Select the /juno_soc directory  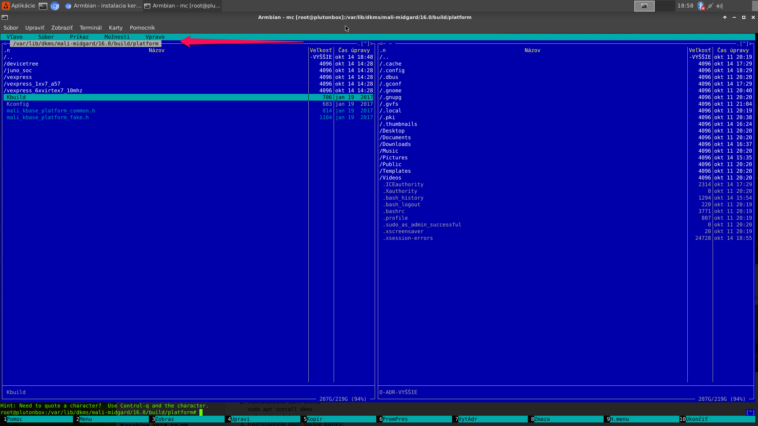188,70
